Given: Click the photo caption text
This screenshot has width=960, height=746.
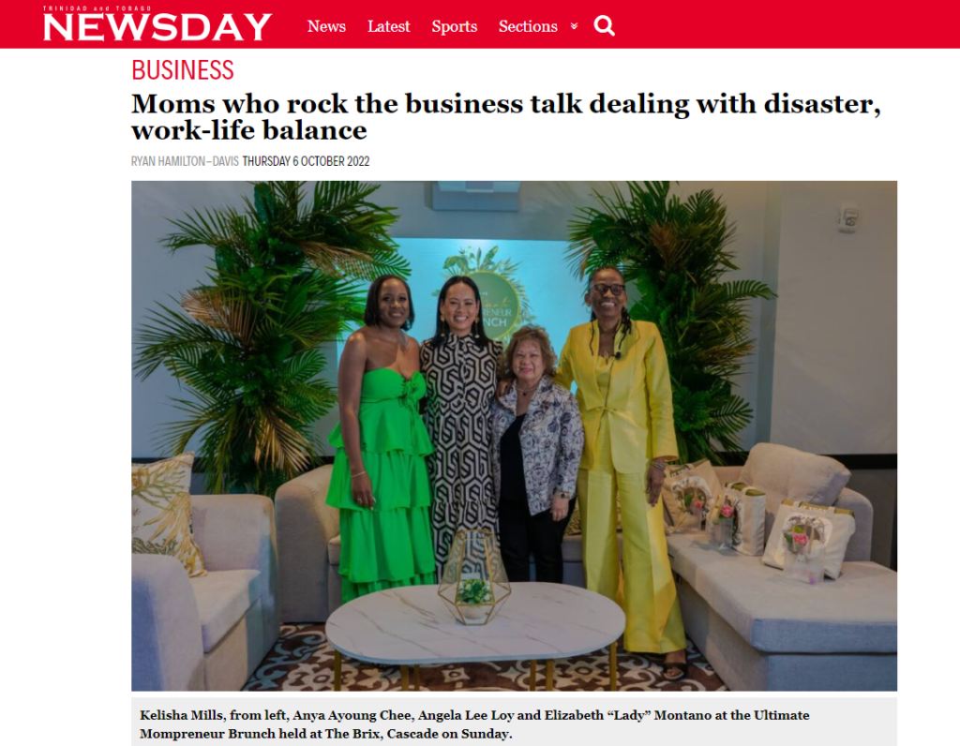Looking at the screenshot, I should click(x=474, y=724).
